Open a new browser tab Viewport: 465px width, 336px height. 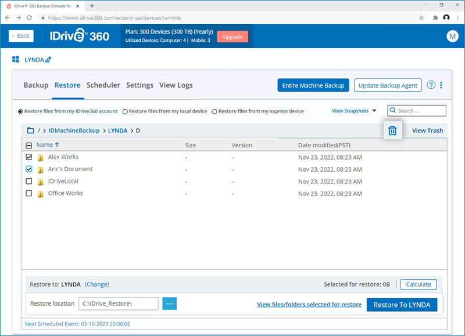(92, 6)
